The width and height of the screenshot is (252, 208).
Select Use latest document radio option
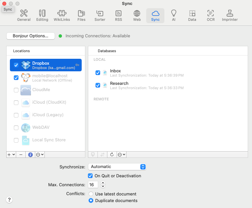coord(91,194)
